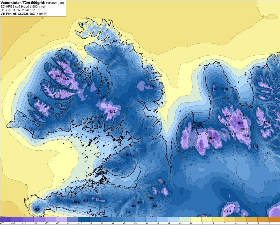
Task: Select the legend swatch between -17 and -16
Action: 6,219
